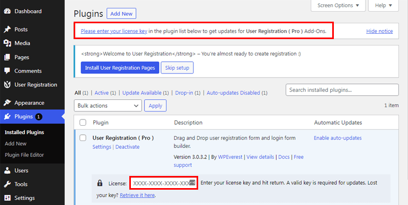Click the Hide notice link

click(x=379, y=31)
